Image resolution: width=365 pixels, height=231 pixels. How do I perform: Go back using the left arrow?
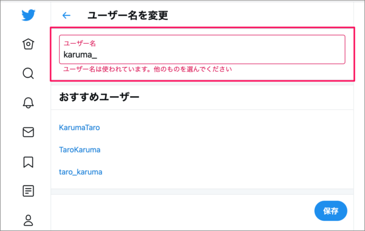coord(67,16)
